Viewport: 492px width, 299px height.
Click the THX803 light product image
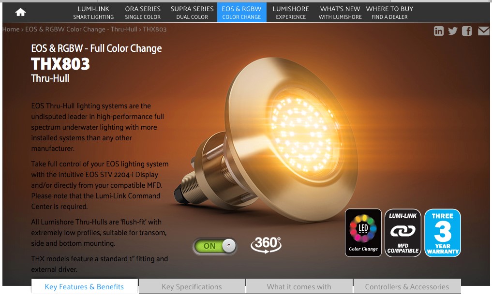(267, 138)
